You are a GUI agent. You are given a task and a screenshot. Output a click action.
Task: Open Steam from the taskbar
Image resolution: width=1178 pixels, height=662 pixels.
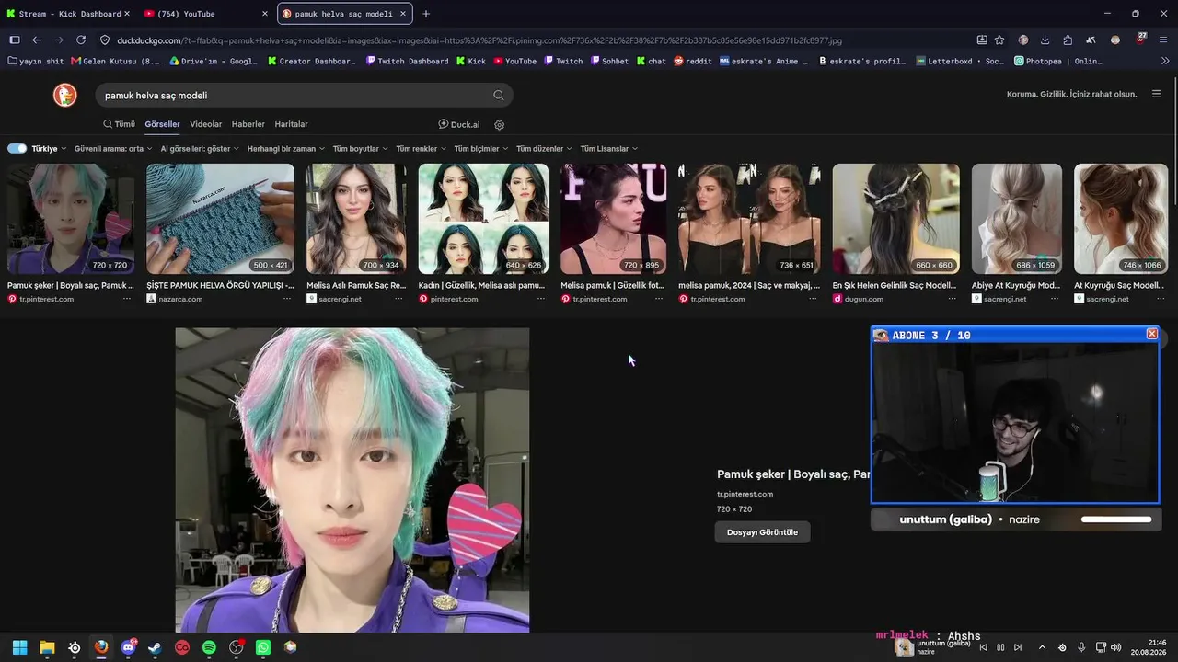click(x=155, y=647)
